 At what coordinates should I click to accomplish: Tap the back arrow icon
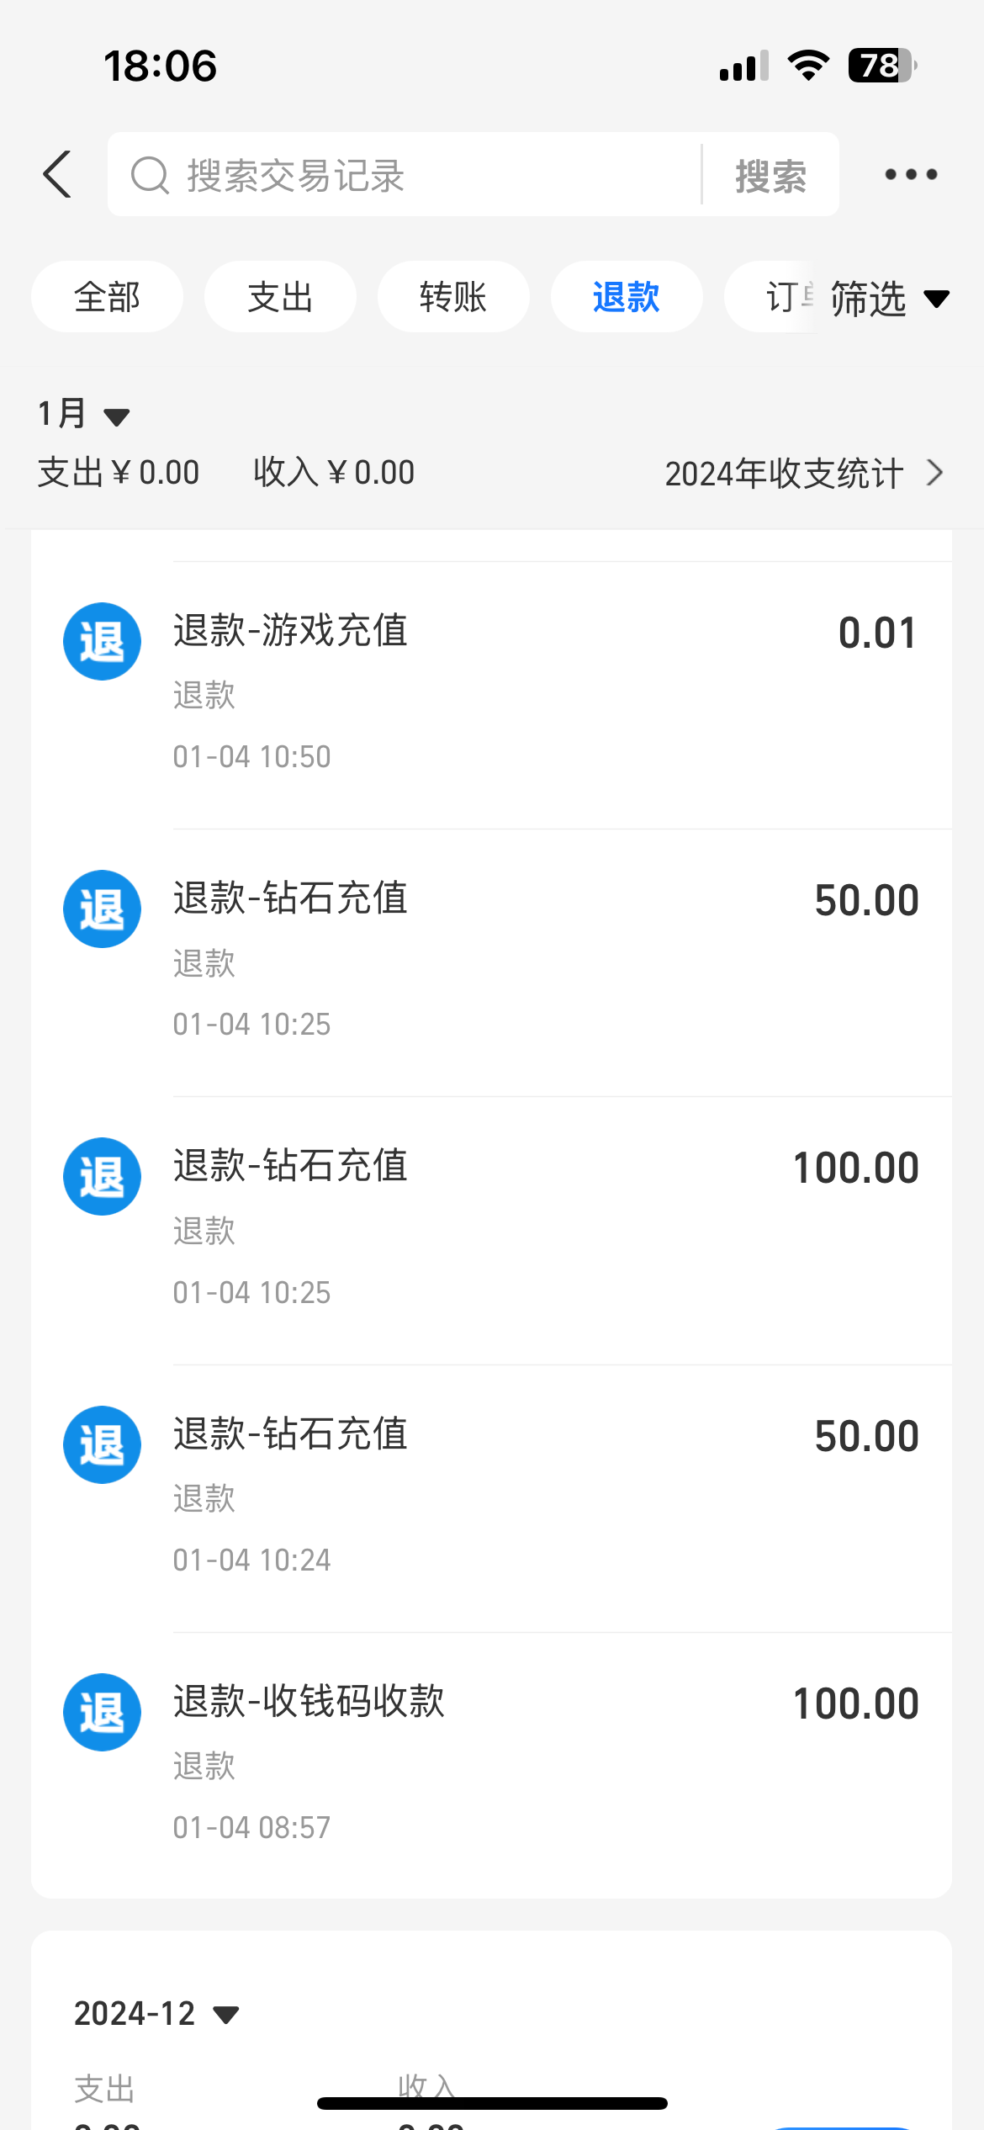point(57,175)
